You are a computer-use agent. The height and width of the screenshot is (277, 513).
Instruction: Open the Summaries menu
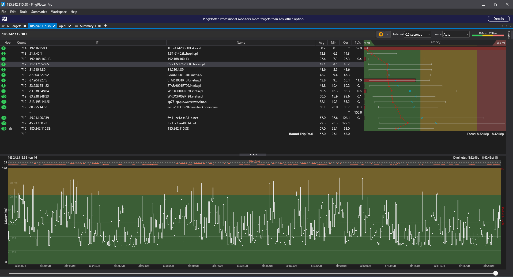39,12
